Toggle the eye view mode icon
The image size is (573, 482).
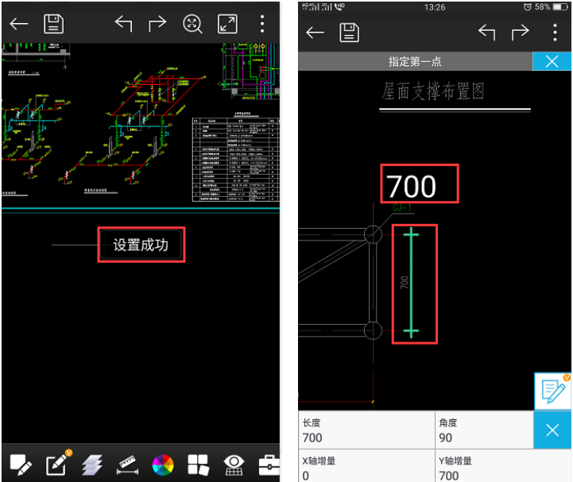coord(234,464)
